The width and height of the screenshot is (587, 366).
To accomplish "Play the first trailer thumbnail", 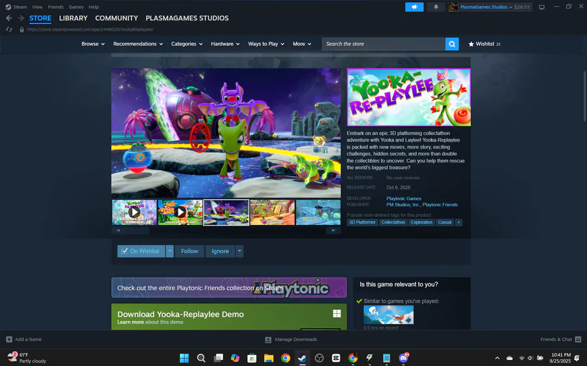I will pos(134,212).
